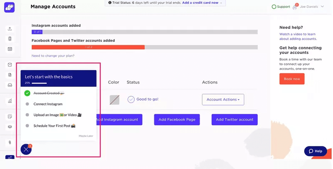The width and height of the screenshot is (333, 169).
Task: Open the notifications bell icon near Joe Daniels
Action: coord(295,7)
